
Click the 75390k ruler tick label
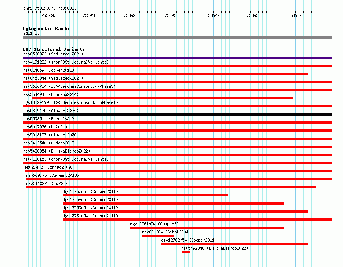coord(48,15)
